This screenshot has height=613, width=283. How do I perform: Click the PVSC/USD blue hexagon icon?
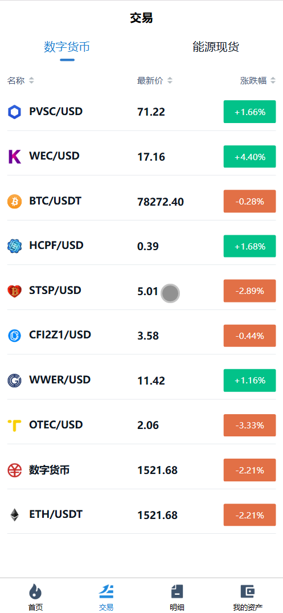14,112
